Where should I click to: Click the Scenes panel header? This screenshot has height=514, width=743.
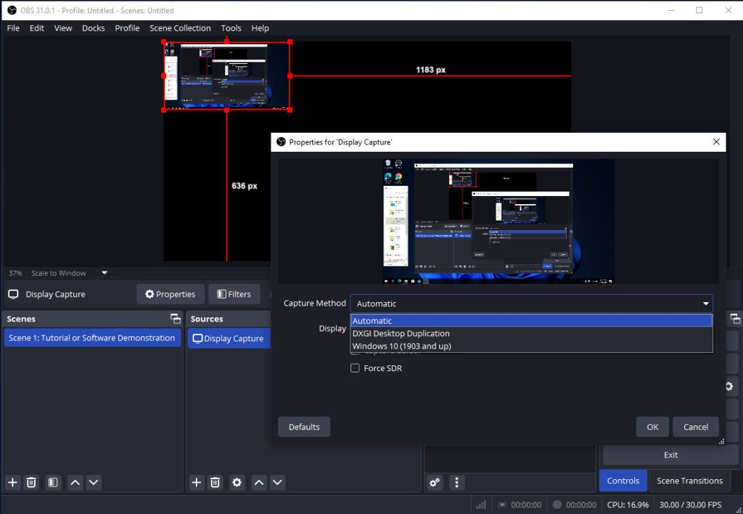click(92, 319)
